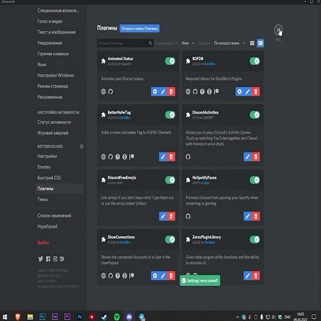Image resolution: width=321 pixels, height=321 pixels.
Task: Open GitHub icon of NoSpotifyPause
Action: click(188, 216)
